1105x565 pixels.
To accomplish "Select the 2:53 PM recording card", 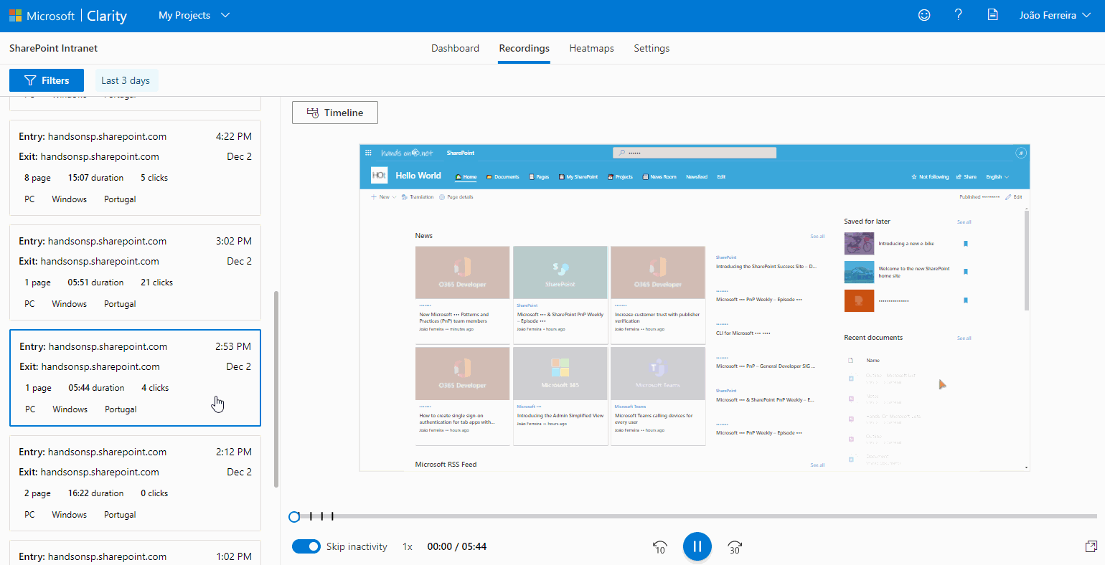I will 135,378.
